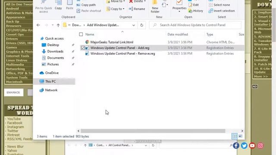Viewport: 276px width, 155px height.
Task: Open file History from ribbon
Action: [195, 11]
